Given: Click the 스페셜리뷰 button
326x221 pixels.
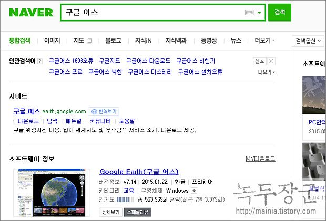Looking at the screenshot, I should pyautogui.click(x=138, y=212).
